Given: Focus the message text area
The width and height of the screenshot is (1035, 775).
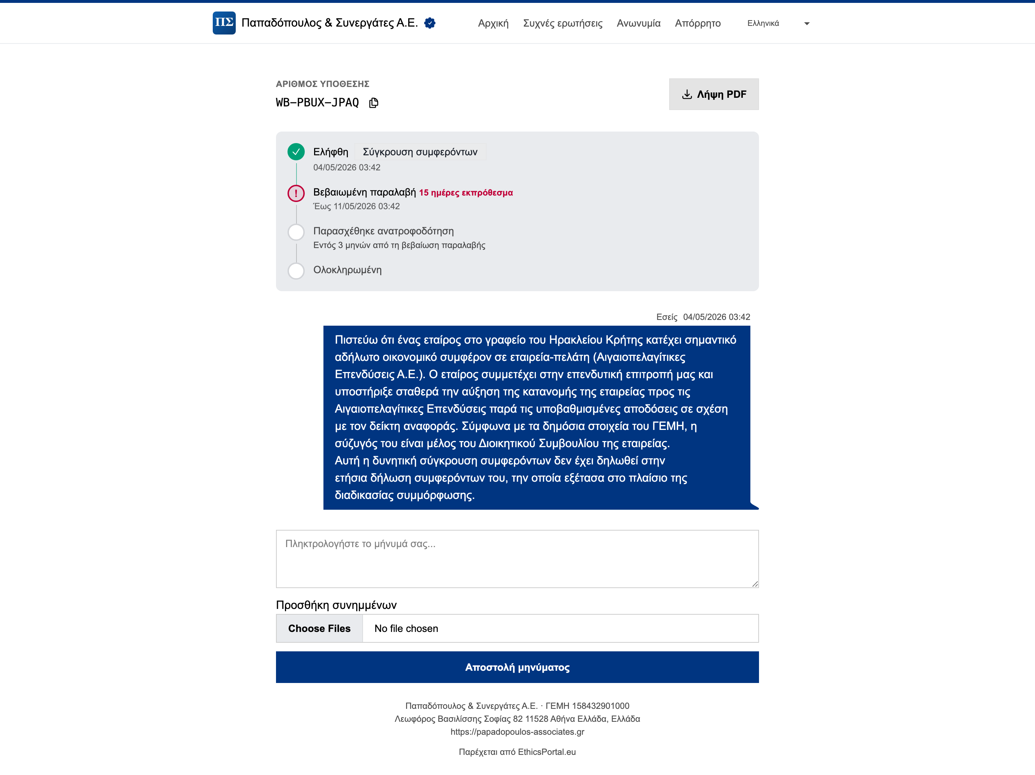Looking at the screenshot, I should (517, 559).
